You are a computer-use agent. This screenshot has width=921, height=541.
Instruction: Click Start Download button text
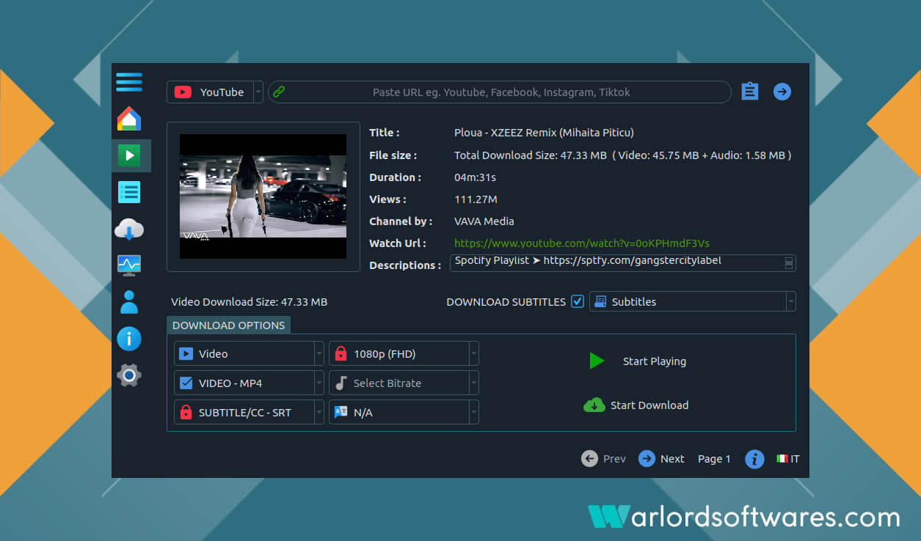(x=649, y=405)
